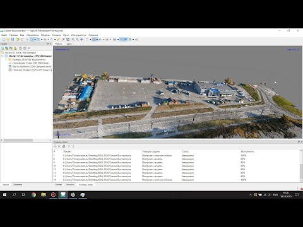Enable selected cameras via the workspace toolbar
The image size is (303, 227).
20,48
